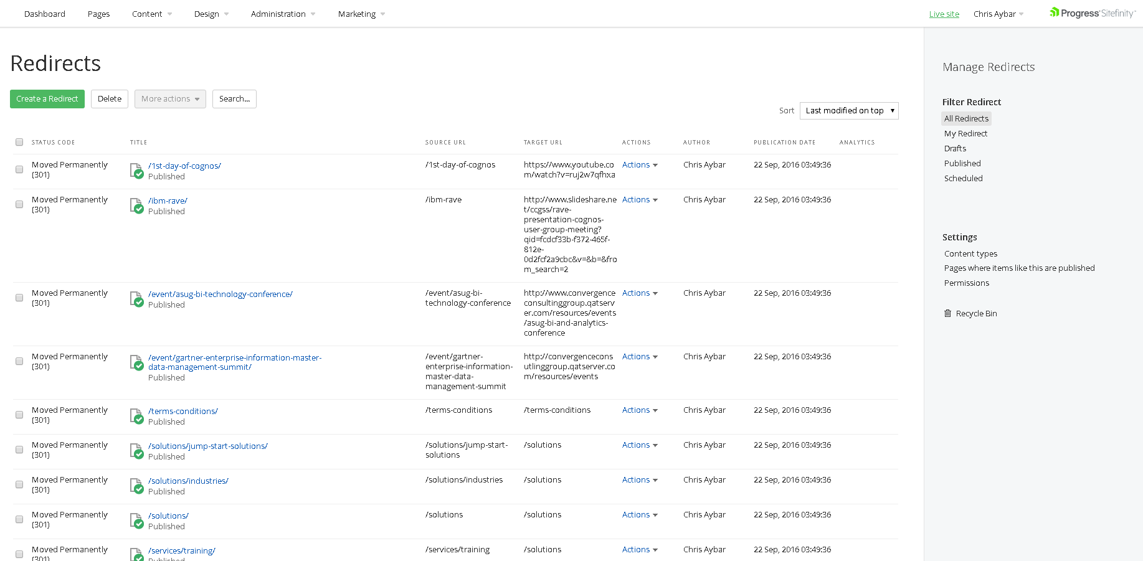Expand the More actions dropdown
This screenshot has height=561, width=1143.
click(170, 99)
